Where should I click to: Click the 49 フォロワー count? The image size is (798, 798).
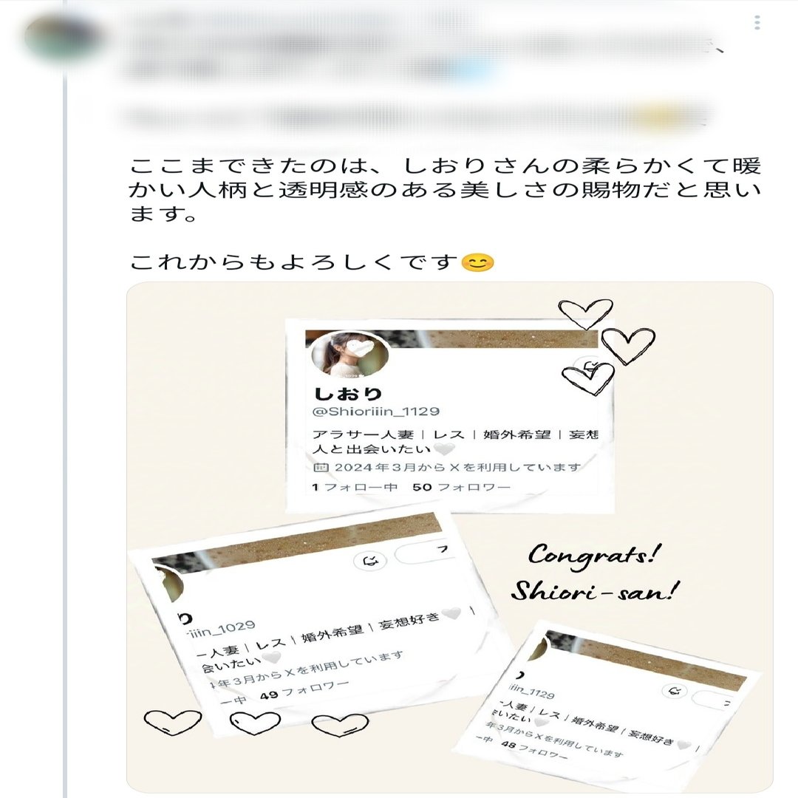304,691
